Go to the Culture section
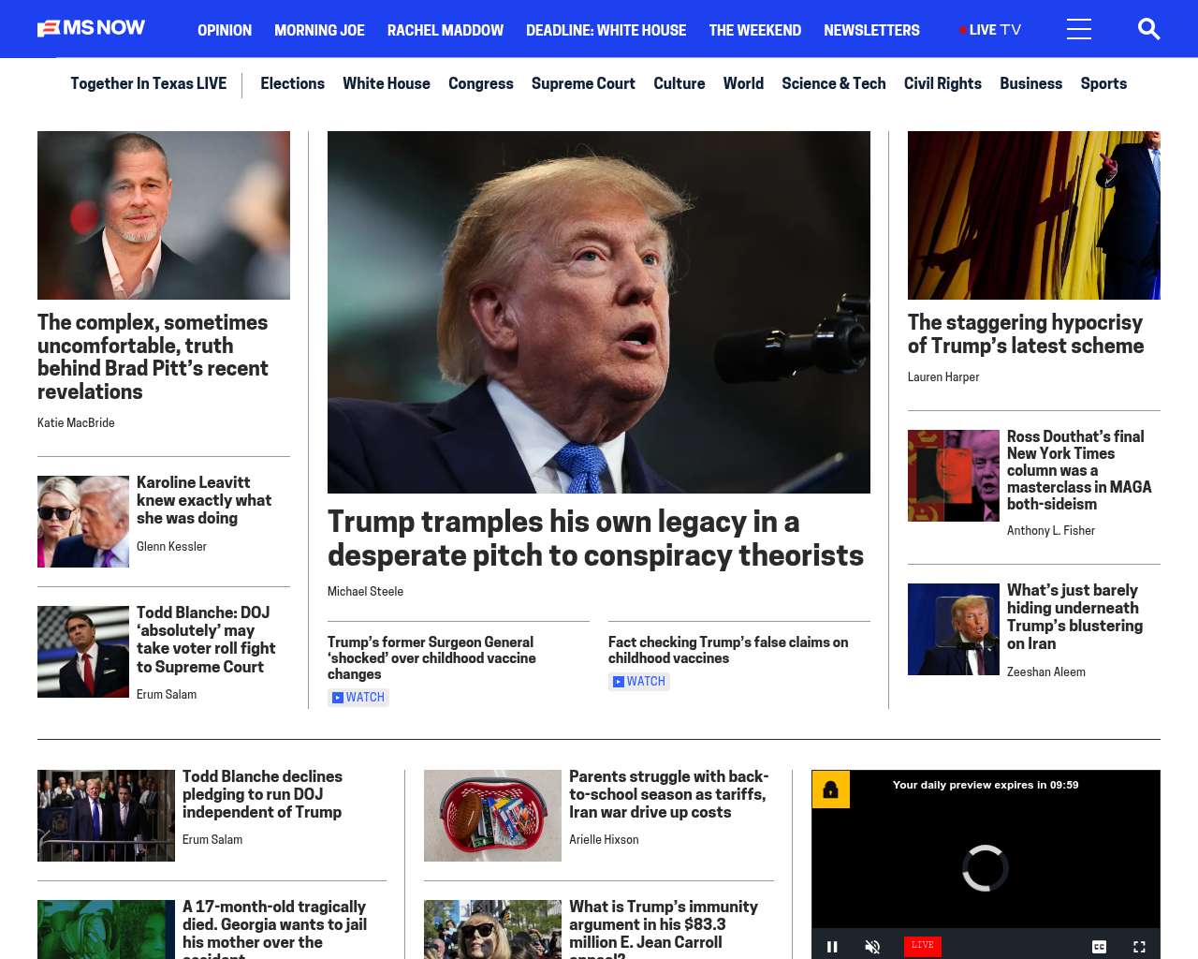This screenshot has width=1198, height=959. (x=679, y=83)
